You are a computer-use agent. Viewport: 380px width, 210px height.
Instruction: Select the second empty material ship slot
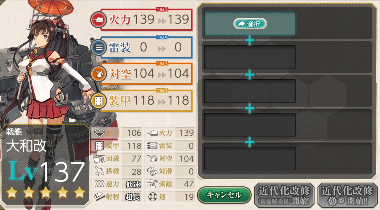coord(250,57)
